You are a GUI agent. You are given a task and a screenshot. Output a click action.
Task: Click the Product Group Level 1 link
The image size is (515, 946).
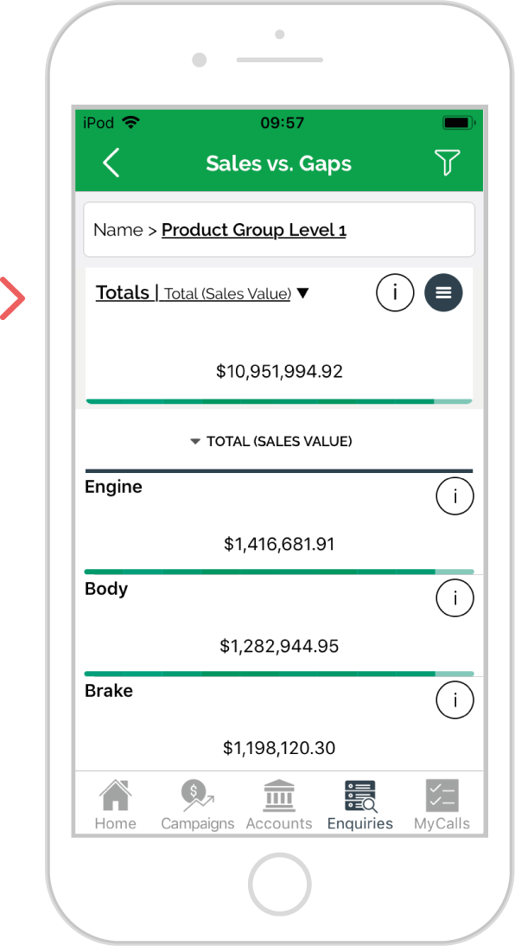click(x=254, y=230)
